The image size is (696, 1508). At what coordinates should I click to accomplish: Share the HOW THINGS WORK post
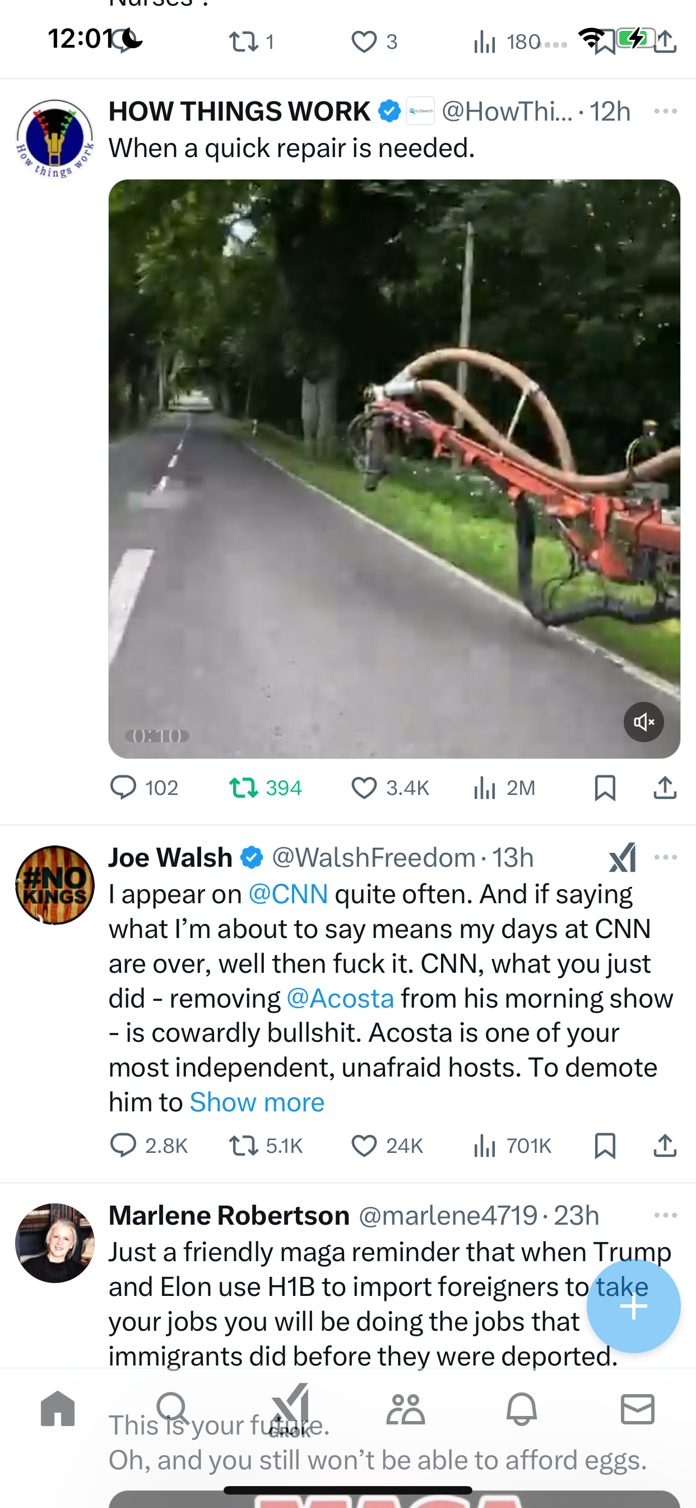[x=665, y=788]
